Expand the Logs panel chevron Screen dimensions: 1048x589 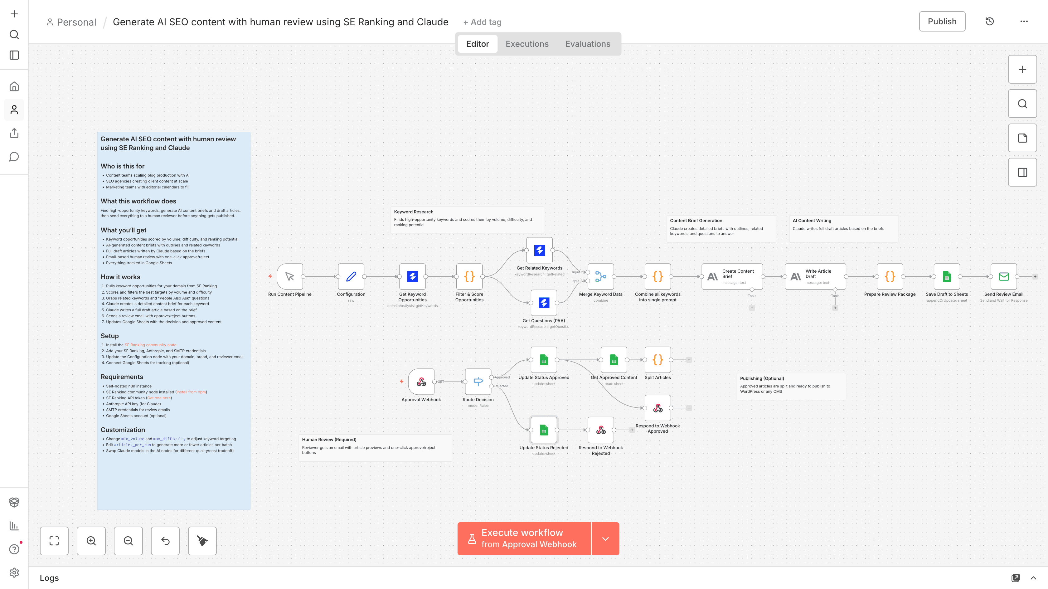click(x=1033, y=578)
